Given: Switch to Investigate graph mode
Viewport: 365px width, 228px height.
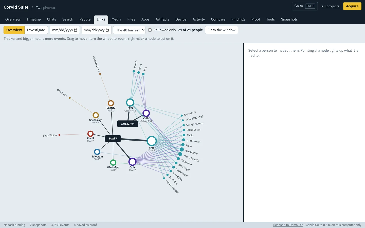Looking at the screenshot, I should tap(36, 30).
